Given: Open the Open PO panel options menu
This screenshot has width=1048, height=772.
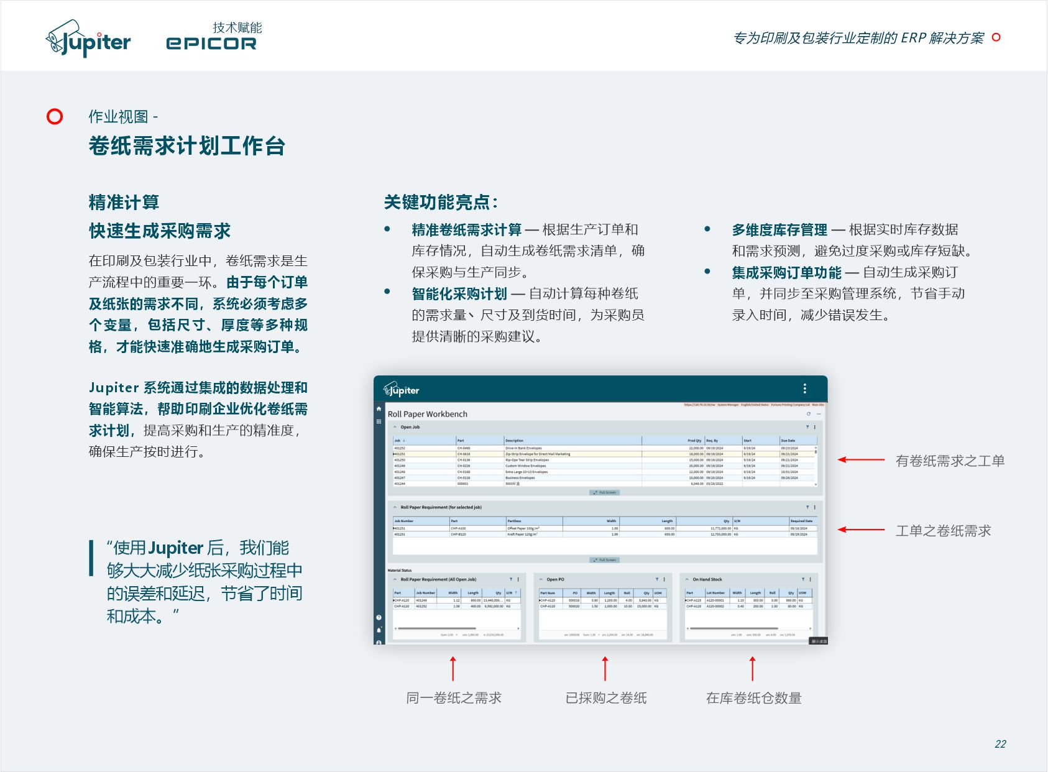Looking at the screenshot, I should pos(664,579).
